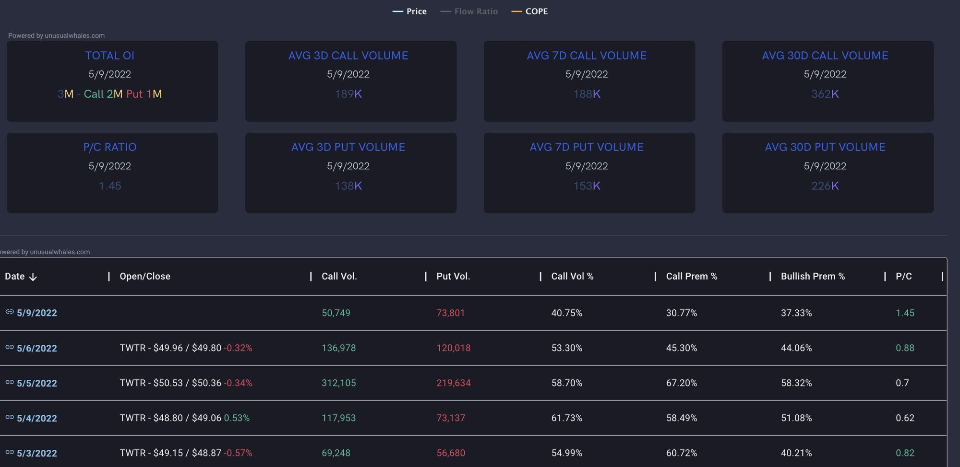Sort table by Put Vol. column

tap(453, 277)
